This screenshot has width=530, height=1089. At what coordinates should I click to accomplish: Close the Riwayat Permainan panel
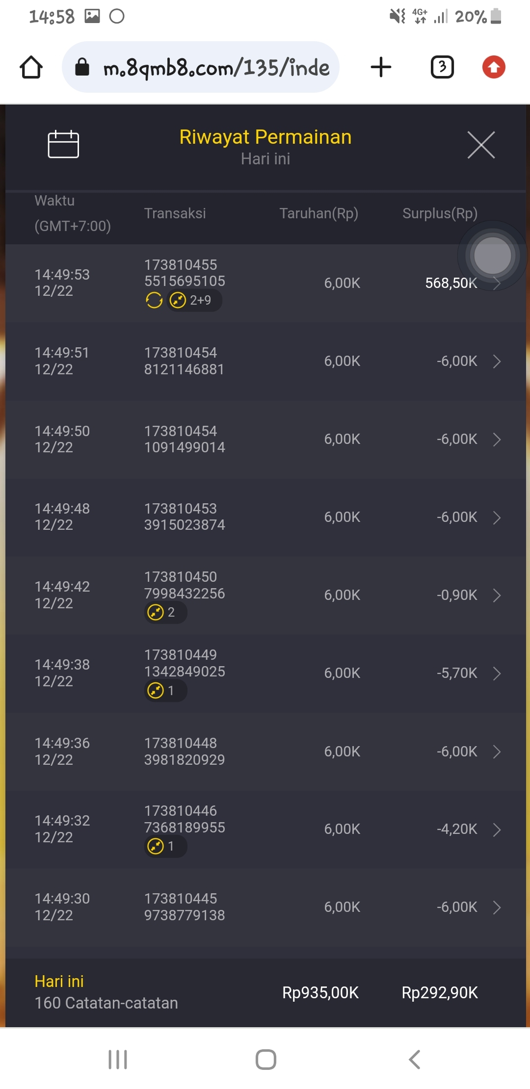(x=481, y=145)
